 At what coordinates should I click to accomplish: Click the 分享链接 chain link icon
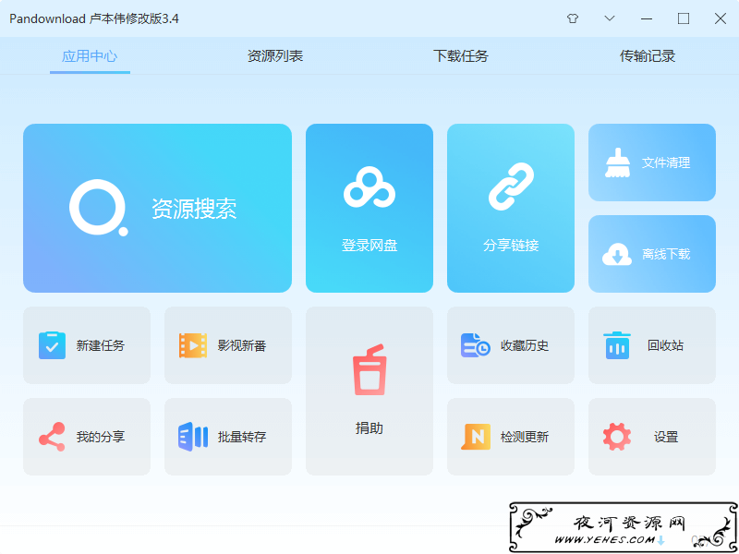511,187
